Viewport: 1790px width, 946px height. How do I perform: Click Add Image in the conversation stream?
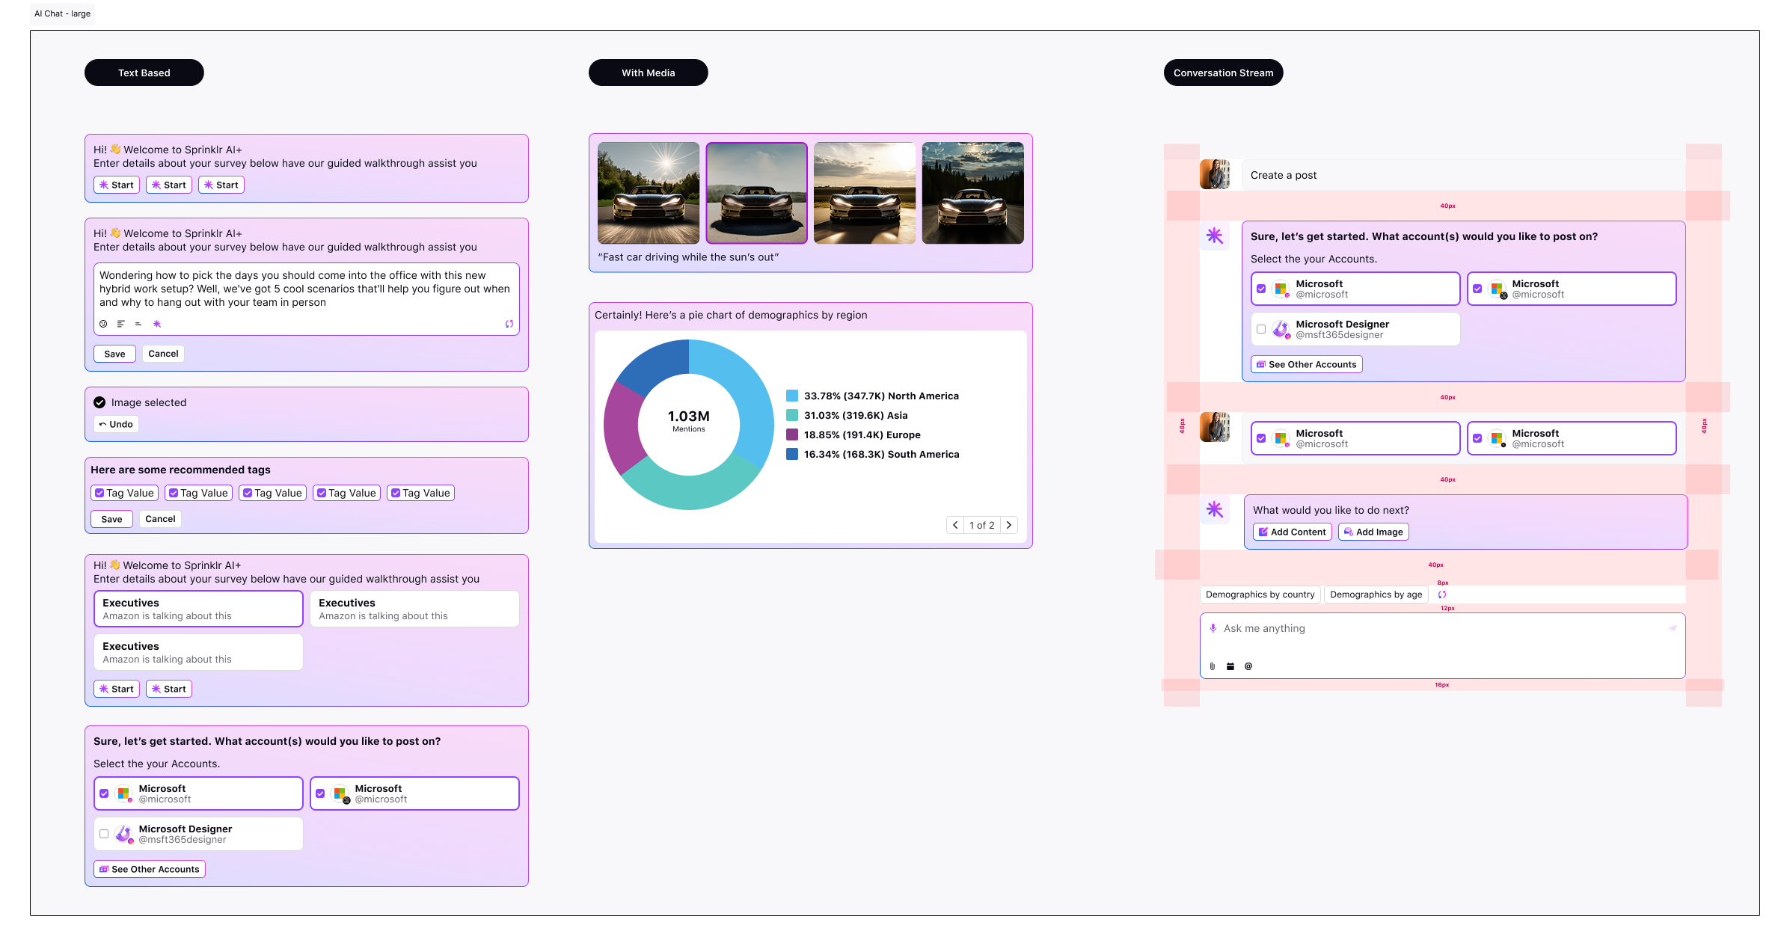point(1373,532)
